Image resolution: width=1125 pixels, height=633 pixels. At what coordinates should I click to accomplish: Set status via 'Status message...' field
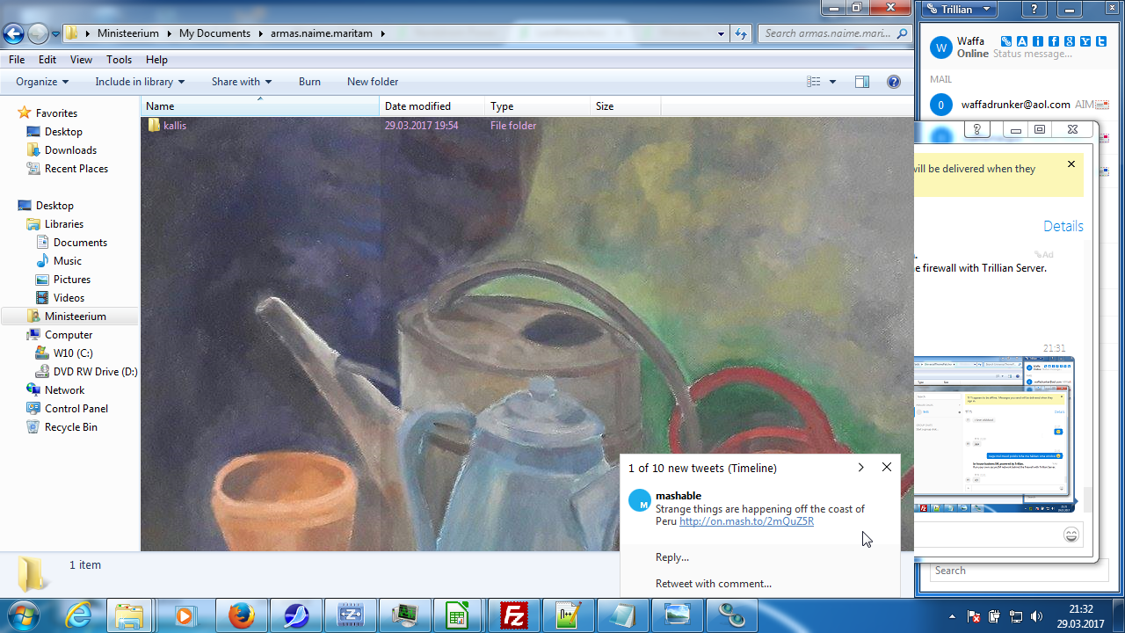1033,54
